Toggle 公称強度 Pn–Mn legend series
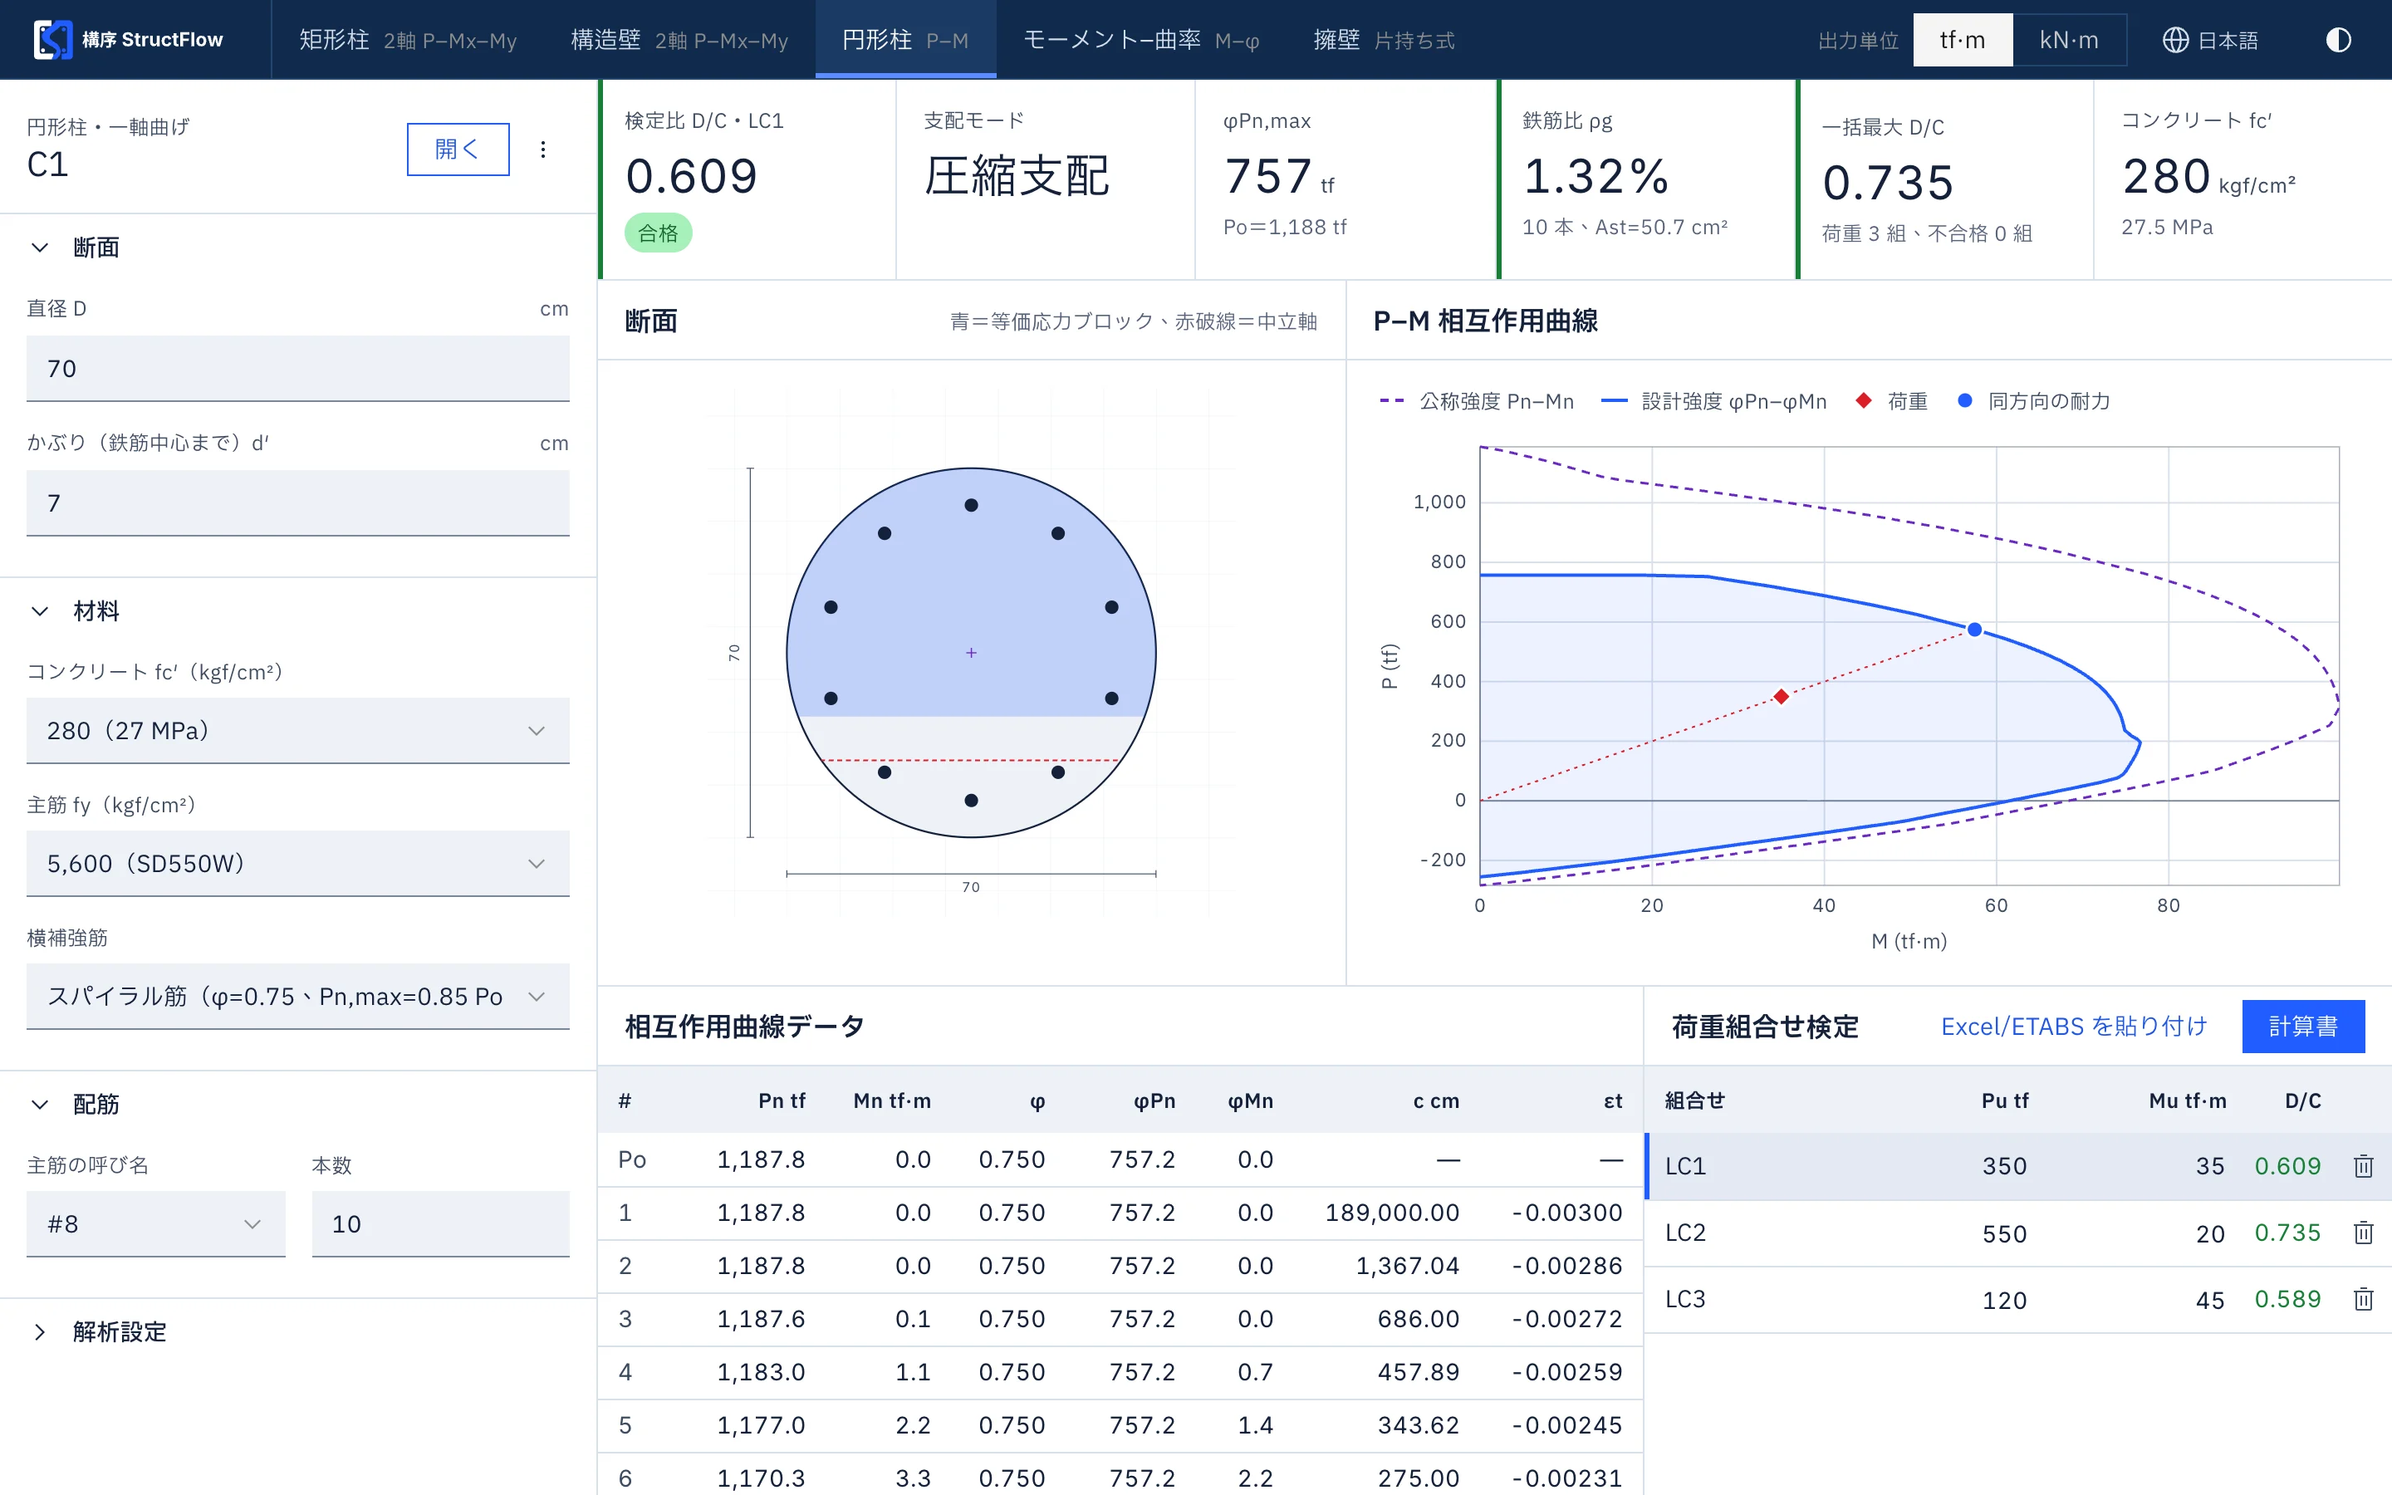 [1477, 400]
